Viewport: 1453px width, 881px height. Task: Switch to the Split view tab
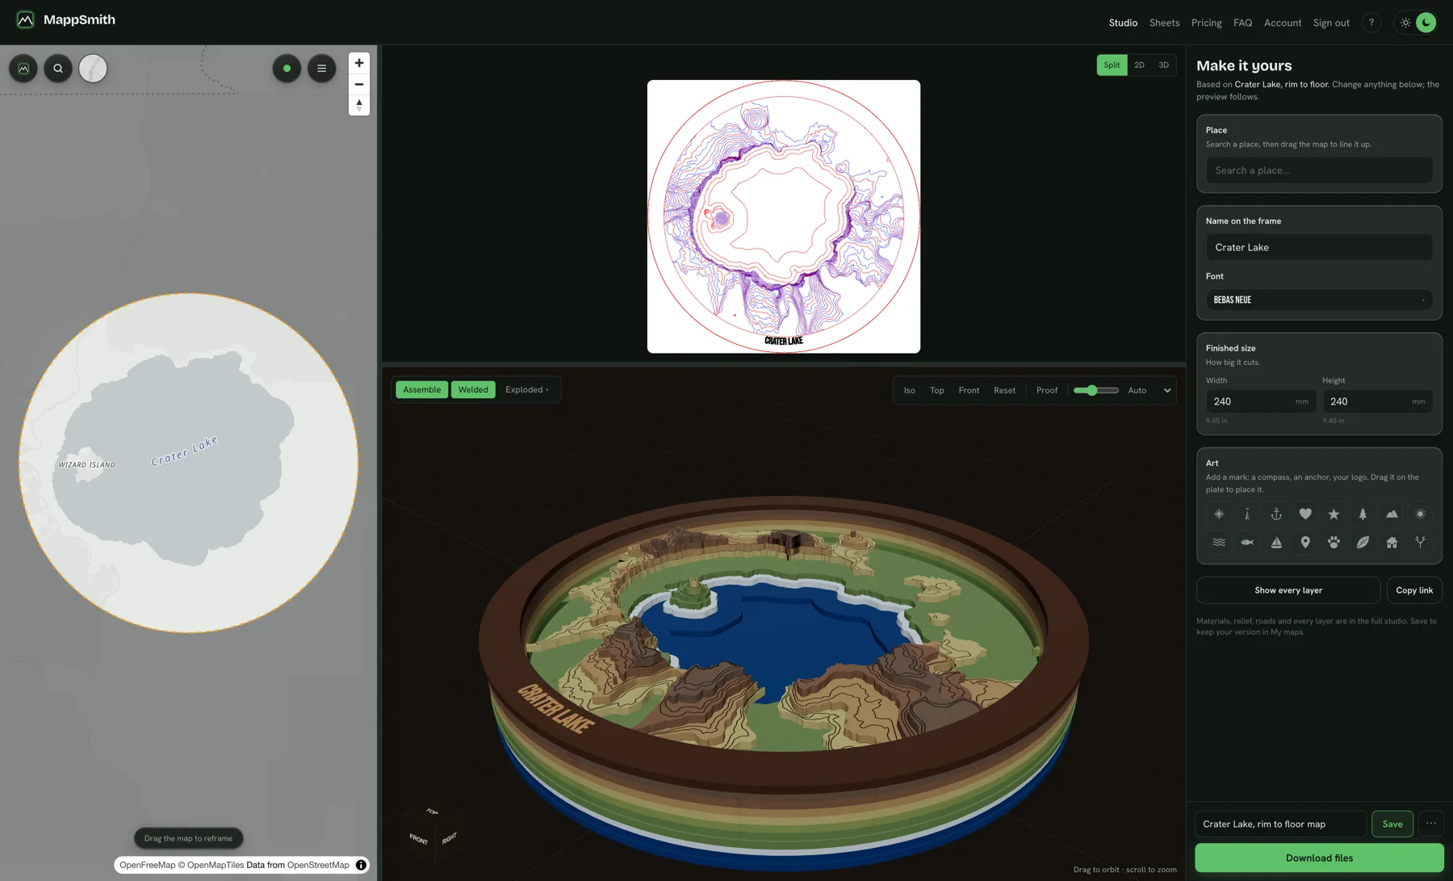click(x=1112, y=65)
